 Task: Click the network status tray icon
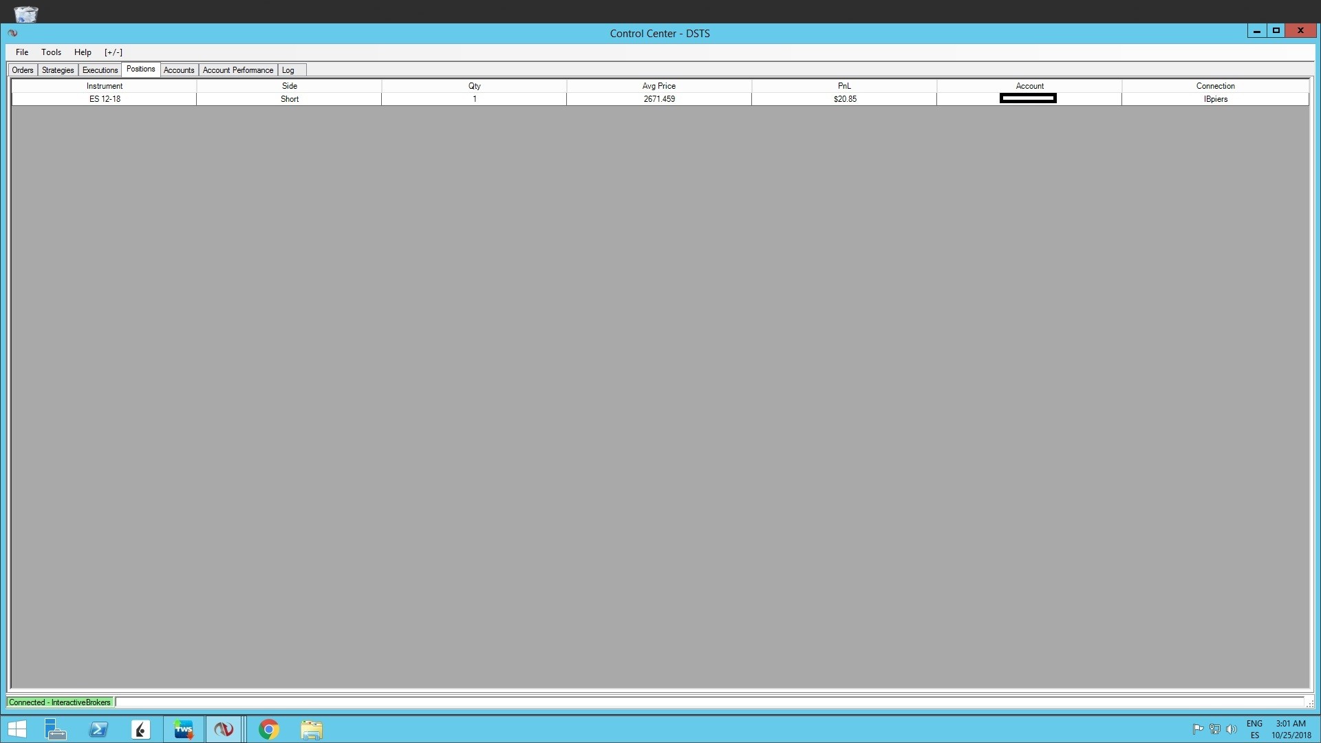[1214, 729]
